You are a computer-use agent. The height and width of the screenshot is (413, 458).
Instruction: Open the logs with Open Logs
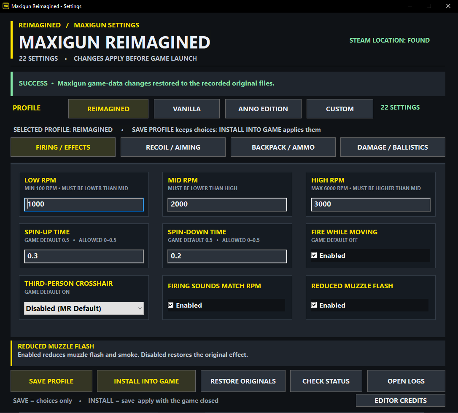(406, 381)
